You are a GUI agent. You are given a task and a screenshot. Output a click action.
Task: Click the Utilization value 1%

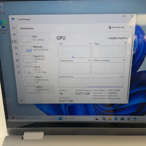(61, 94)
